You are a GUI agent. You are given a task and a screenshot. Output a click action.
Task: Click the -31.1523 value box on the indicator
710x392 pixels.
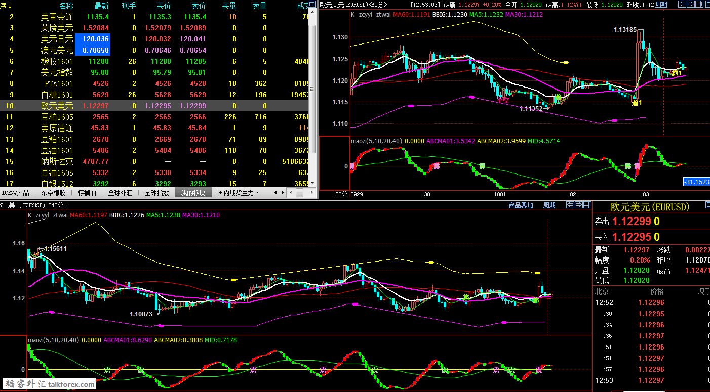point(696,181)
